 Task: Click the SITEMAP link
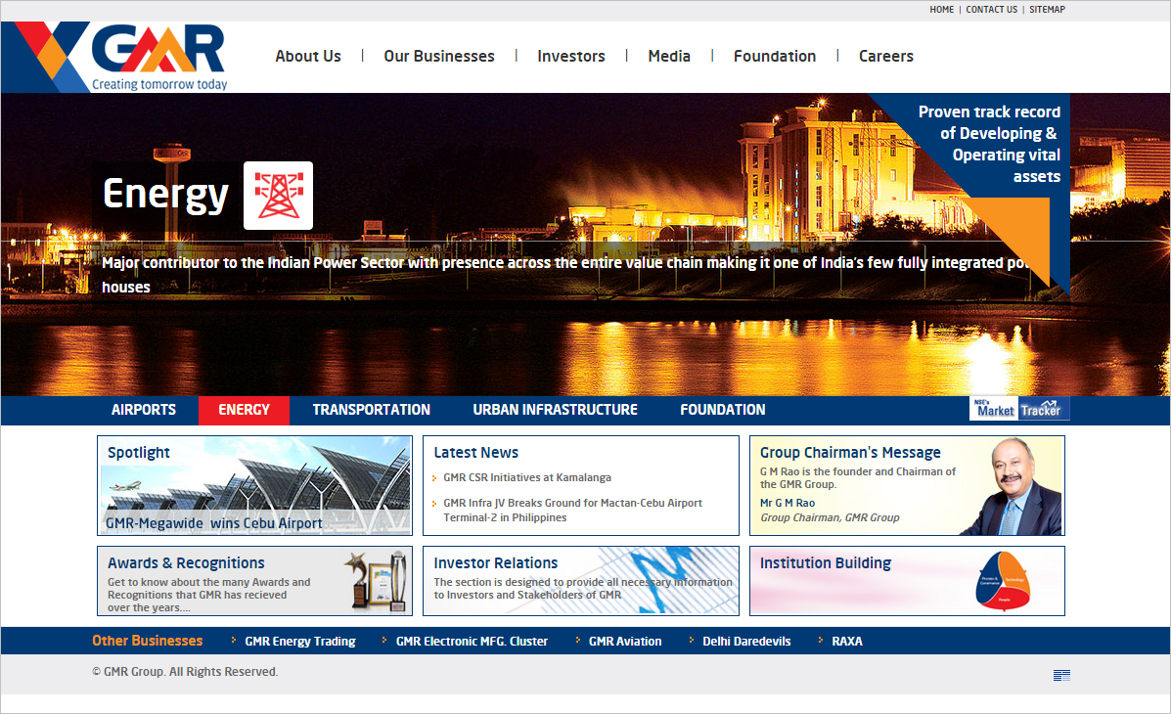[1047, 10]
